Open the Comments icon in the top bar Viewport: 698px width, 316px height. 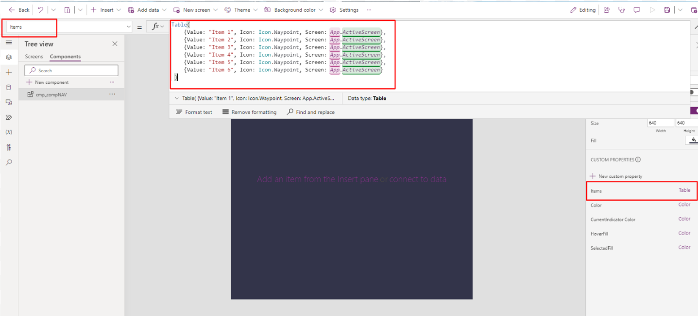point(637,10)
